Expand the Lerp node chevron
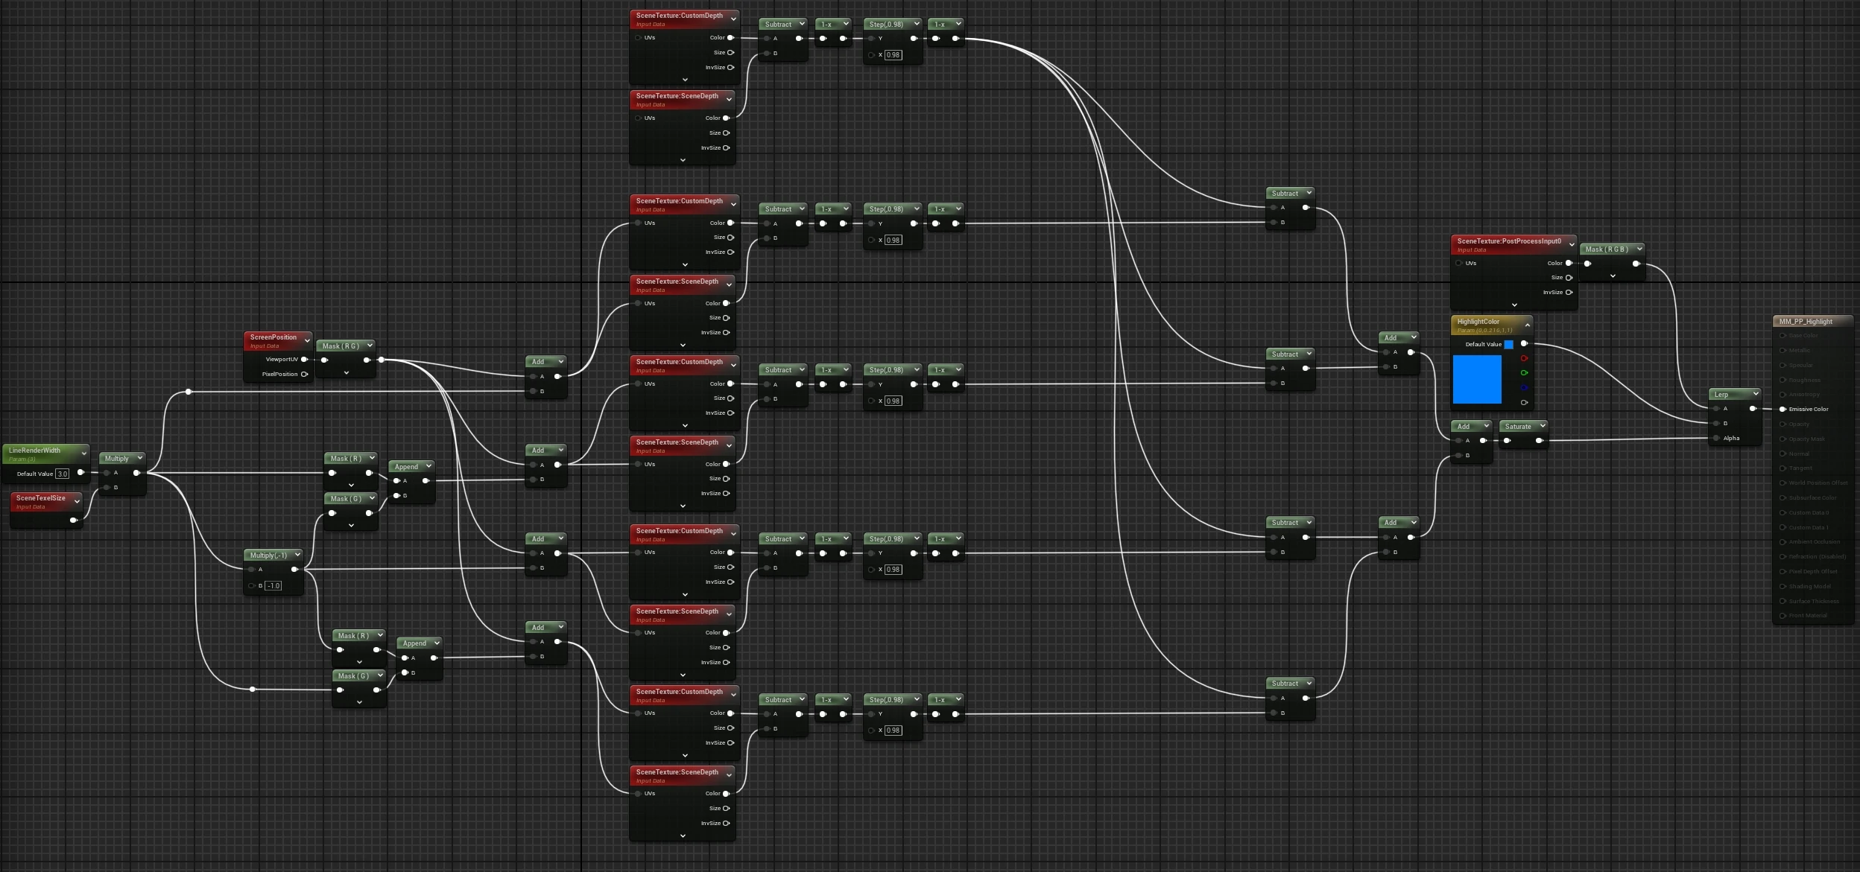1860x872 pixels. pos(1755,393)
